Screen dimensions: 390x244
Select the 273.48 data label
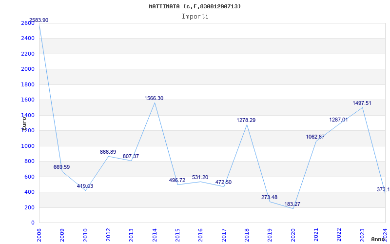(x=270, y=198)
